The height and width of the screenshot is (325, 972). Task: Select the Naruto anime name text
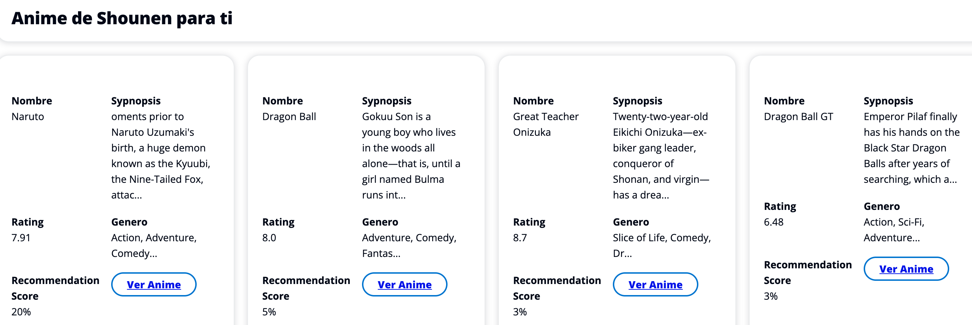(x=27, y=117)
